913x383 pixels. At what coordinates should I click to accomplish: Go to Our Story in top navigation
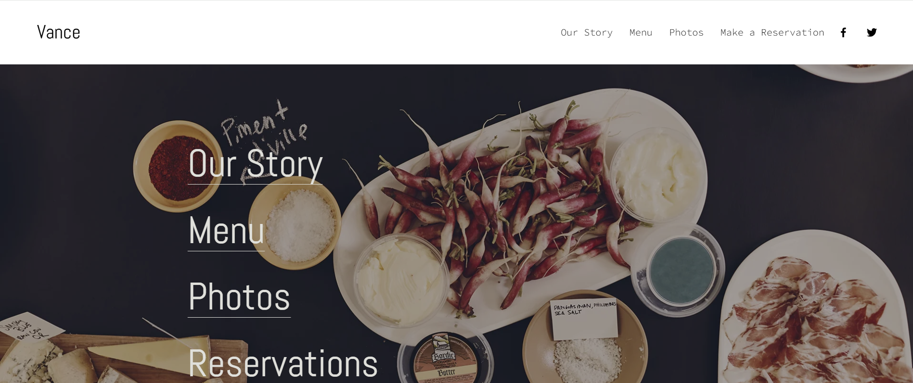point(586,32)
